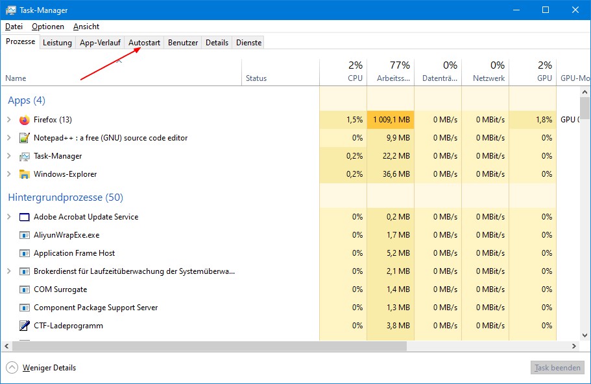Click the COM Surrogate icon
The width and height of the screenshot is (591, 384).
tap(25, 289)
